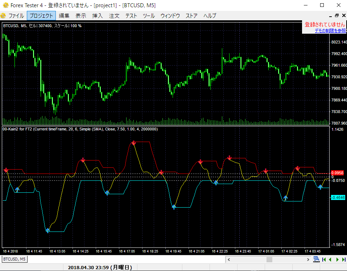
Task: Go to the previous chart tab
Action: point(330,259)
